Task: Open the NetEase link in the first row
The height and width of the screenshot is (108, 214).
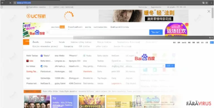Action: coord(115,56)
